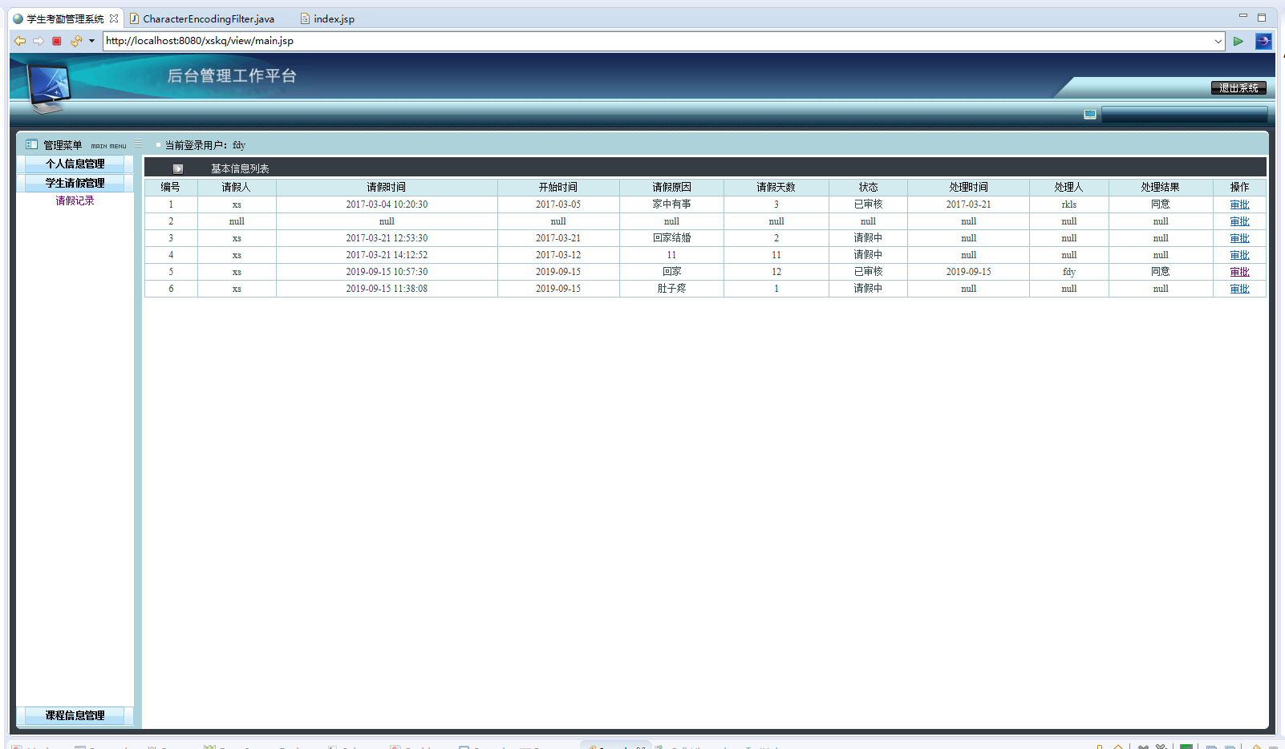Click the 管理菜单 panel icon

(31, 144)
